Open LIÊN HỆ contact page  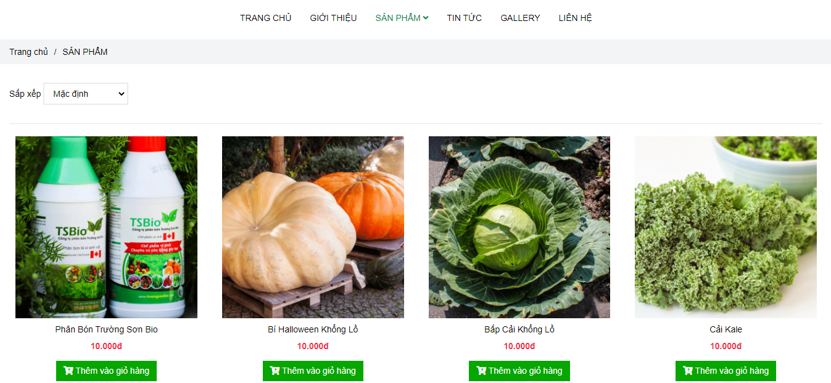click(575, 18)
